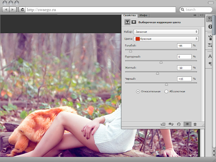The width and height of the screenshot is (216, 162).
Task: Reset adjustment to defaults icon
Action: pyautogui.click(x=179, y=124)
